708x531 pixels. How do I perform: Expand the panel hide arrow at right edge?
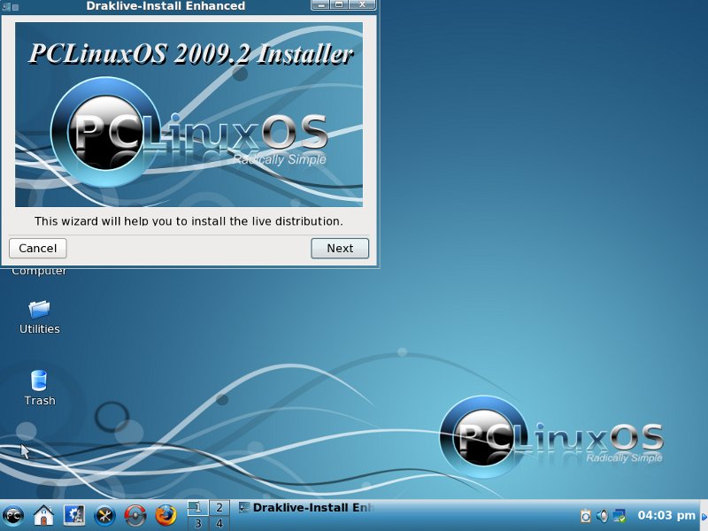point(704,515)
